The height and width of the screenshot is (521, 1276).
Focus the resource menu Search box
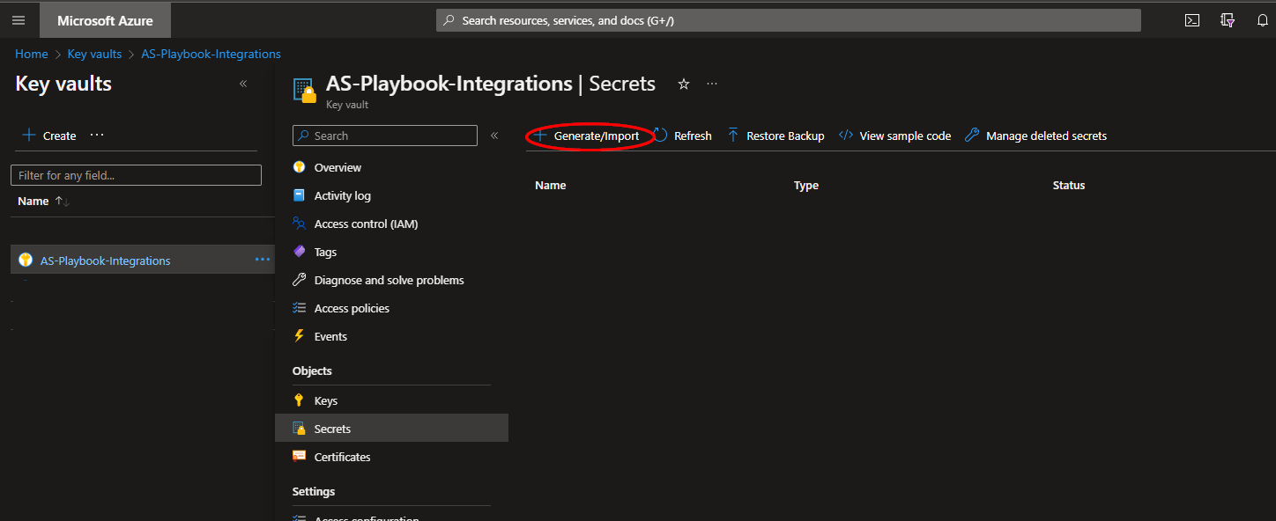tap(385, 136)
